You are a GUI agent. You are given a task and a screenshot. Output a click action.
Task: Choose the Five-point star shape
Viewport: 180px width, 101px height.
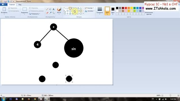tap(70, 13)
